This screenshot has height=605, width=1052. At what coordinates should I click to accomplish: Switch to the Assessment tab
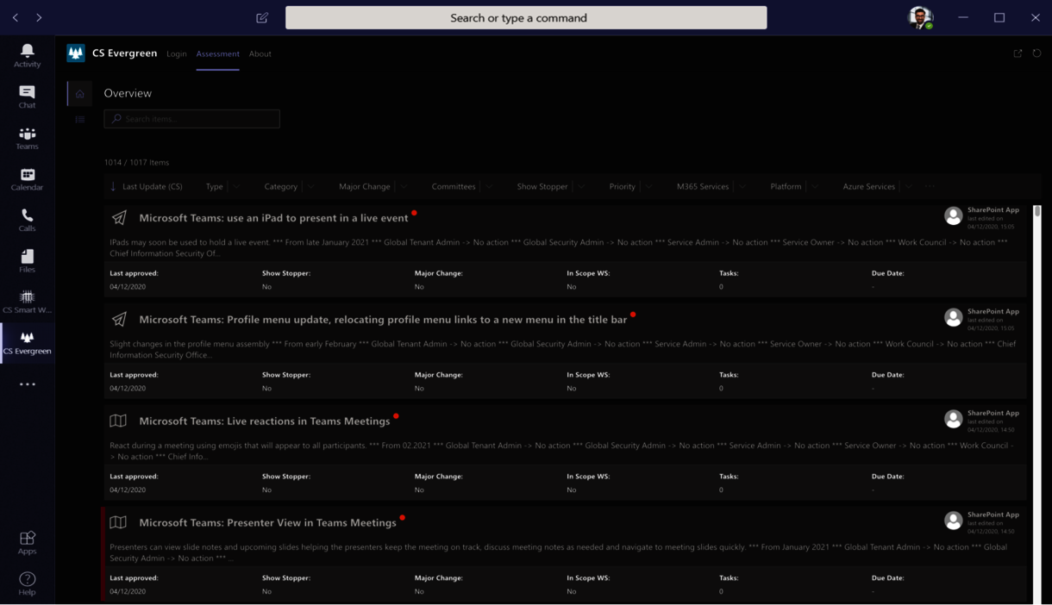(x=217, y=53)
